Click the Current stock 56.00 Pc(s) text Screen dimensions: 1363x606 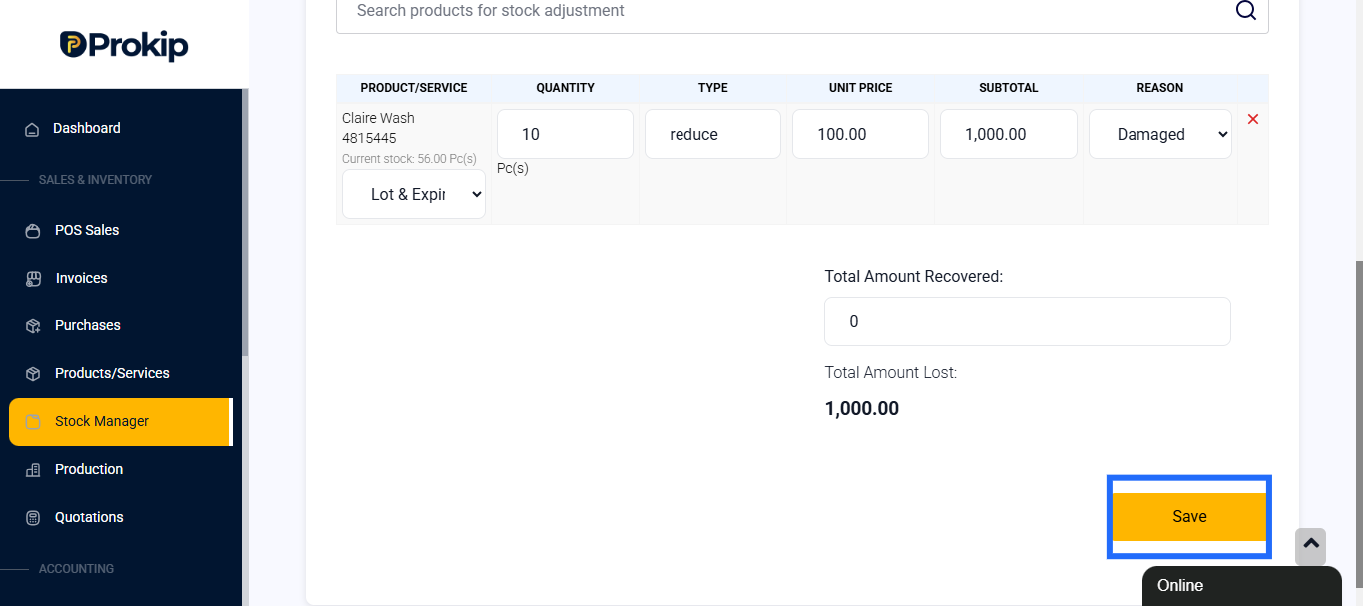409,158
